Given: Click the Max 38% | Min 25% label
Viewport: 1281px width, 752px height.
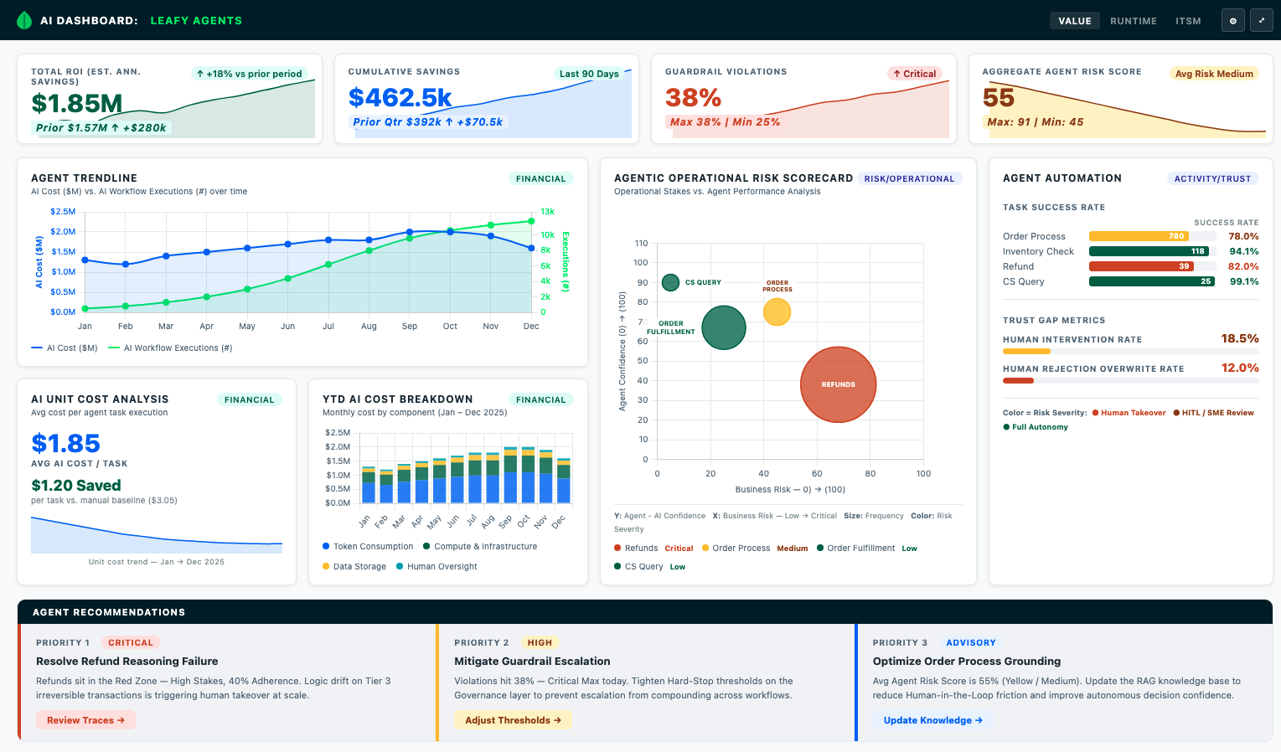Looking at the screenshot, I should coord(725,122).
